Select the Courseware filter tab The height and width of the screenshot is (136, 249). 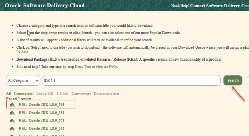81,93
